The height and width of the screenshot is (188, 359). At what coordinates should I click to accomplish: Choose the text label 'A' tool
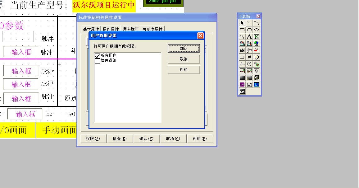[x=249, y=37]
